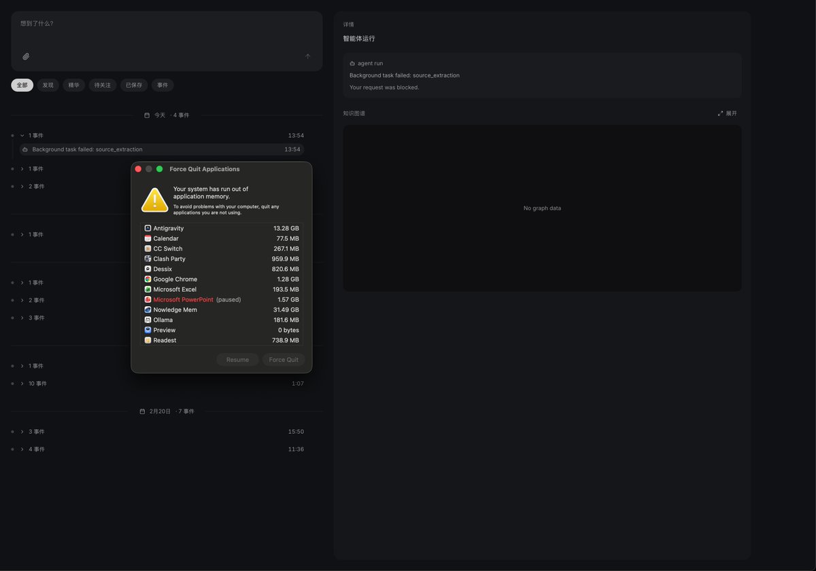Select the Nowledge Mem app icon
Screen dimensions: 816x571
148,310
